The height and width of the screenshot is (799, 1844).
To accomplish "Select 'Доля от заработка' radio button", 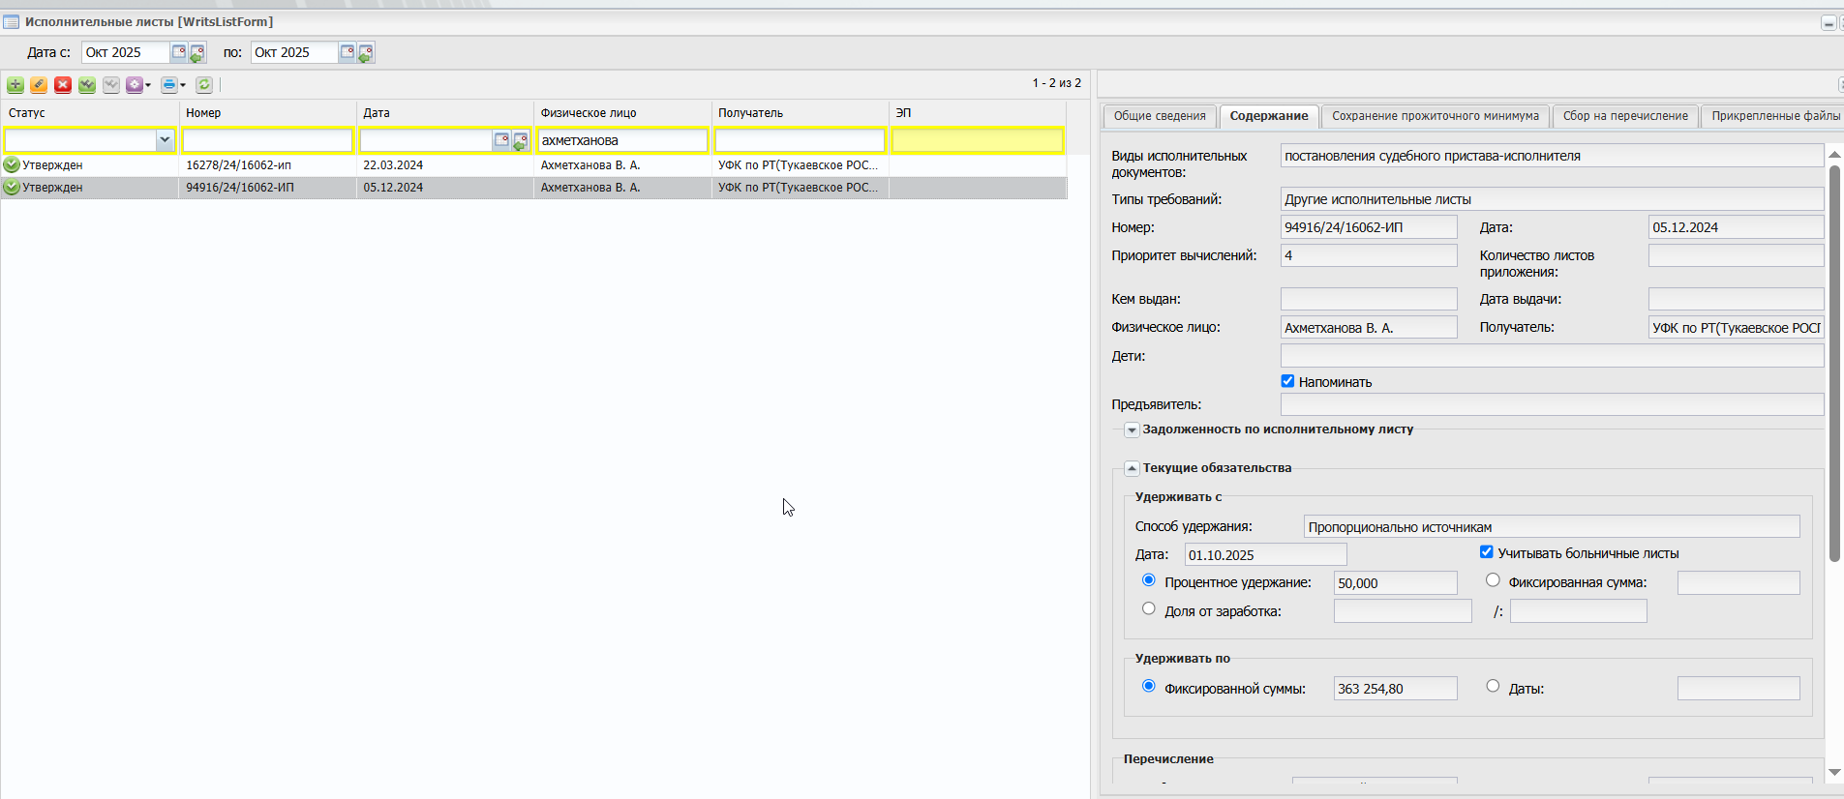I will [1149, 609].
